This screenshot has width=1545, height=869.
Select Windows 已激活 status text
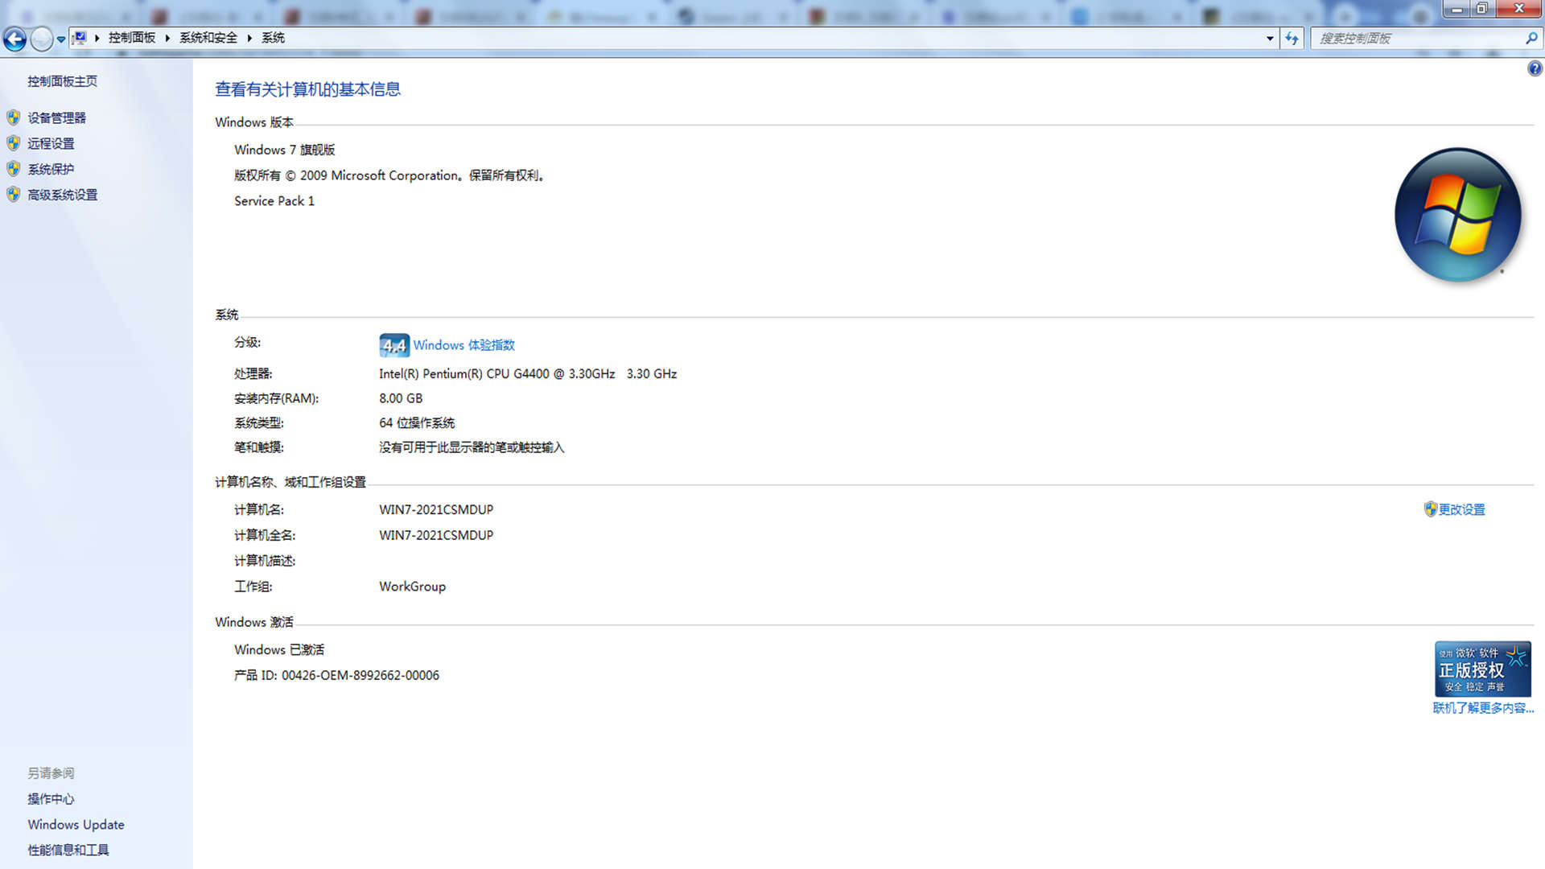coord(279,649)
